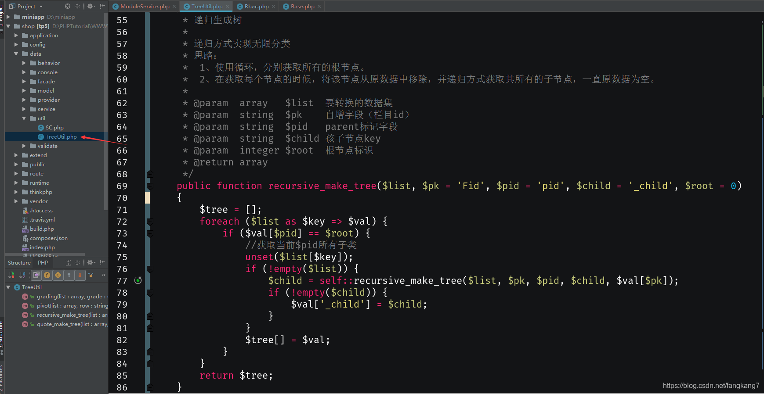
Task: Expand the application folder
Action: pyautogui.click(x=16, y=36)
